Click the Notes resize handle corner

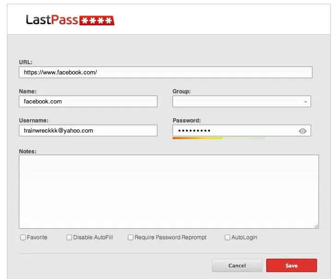pos(317,226)
